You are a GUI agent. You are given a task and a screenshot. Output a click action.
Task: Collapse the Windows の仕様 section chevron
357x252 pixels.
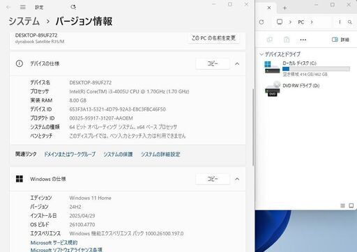coord(237,179)
